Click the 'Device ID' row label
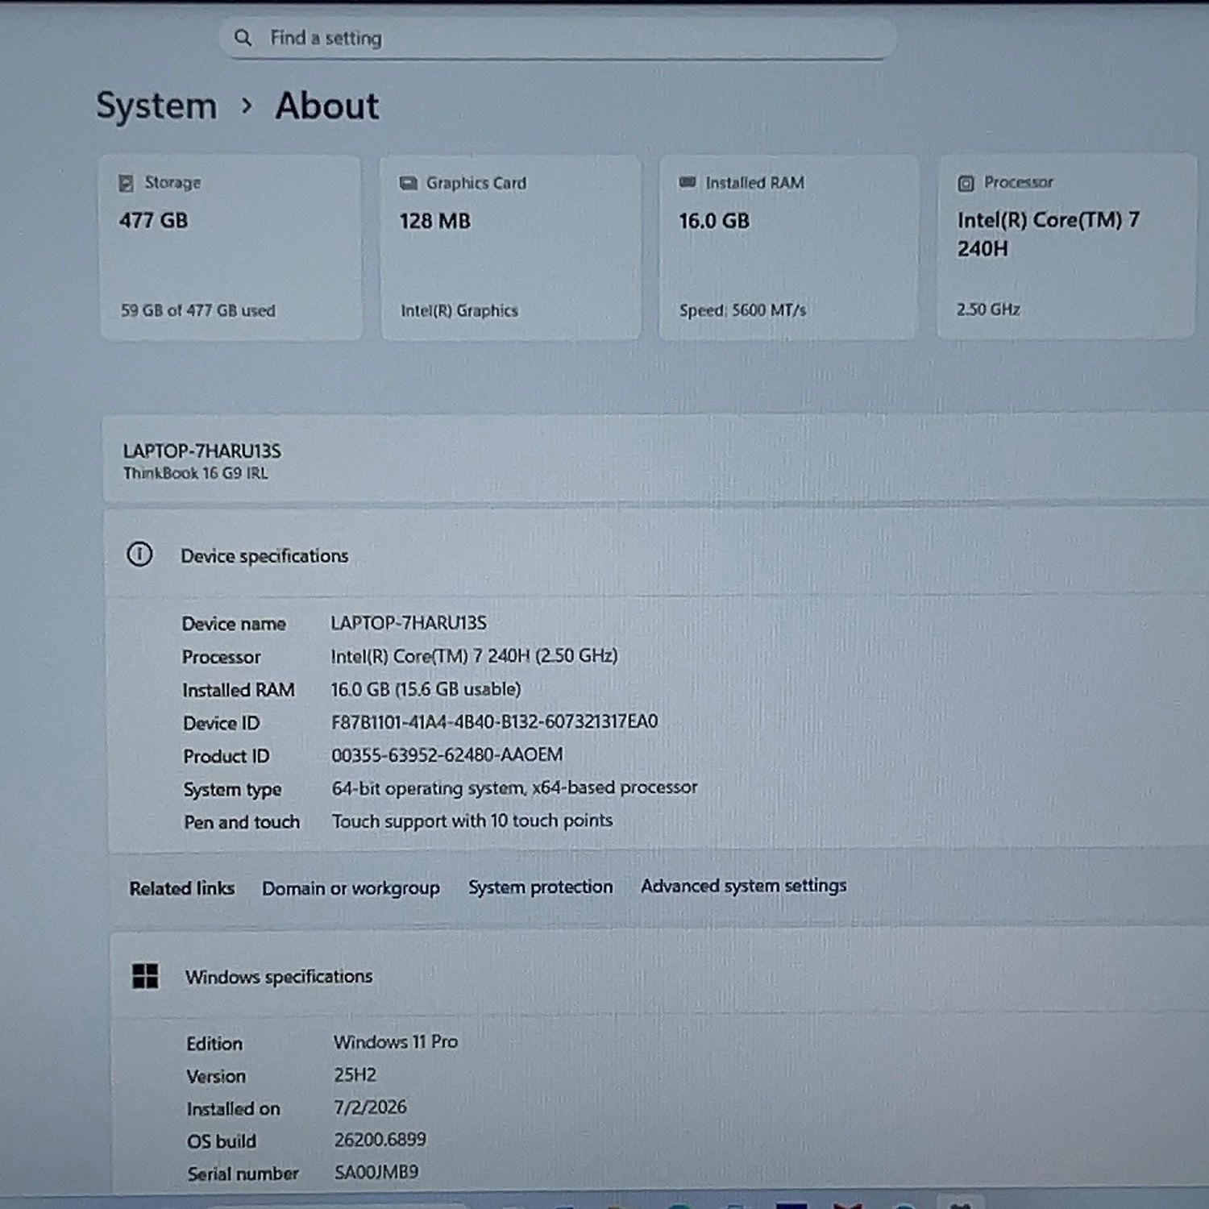 (222, 723)
